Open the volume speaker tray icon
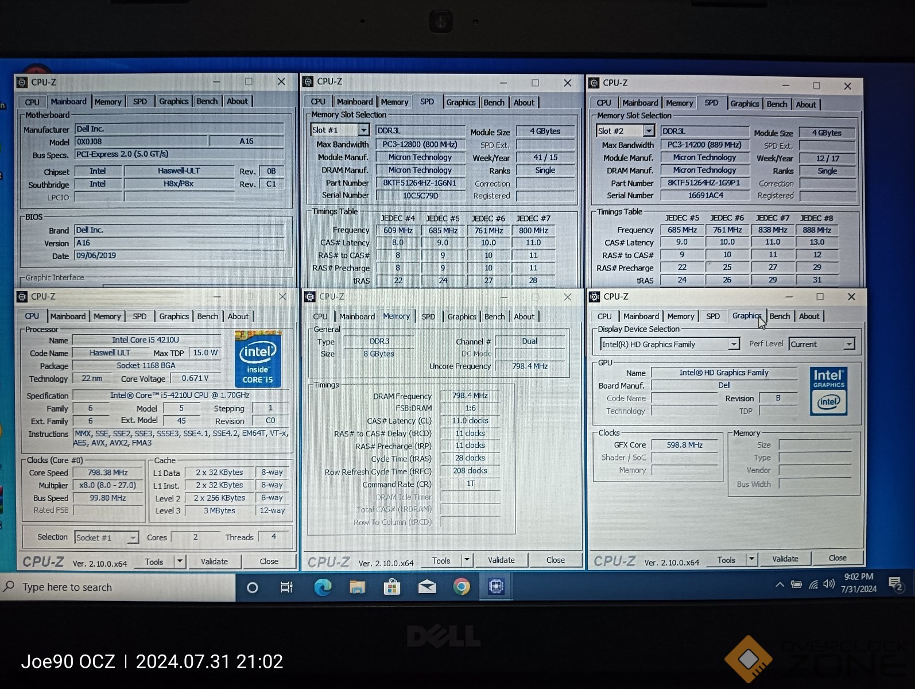The width and height of the screenshot is (915, 689). pos(829,584)
